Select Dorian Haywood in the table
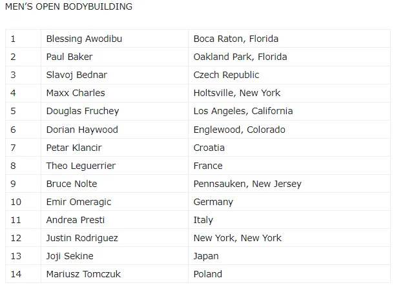 tap(82, 130)
